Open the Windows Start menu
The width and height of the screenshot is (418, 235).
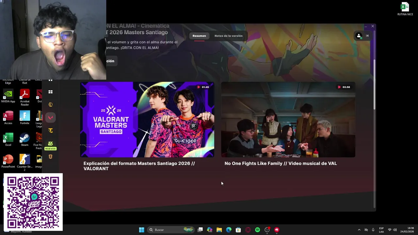[x=141, y=230]
